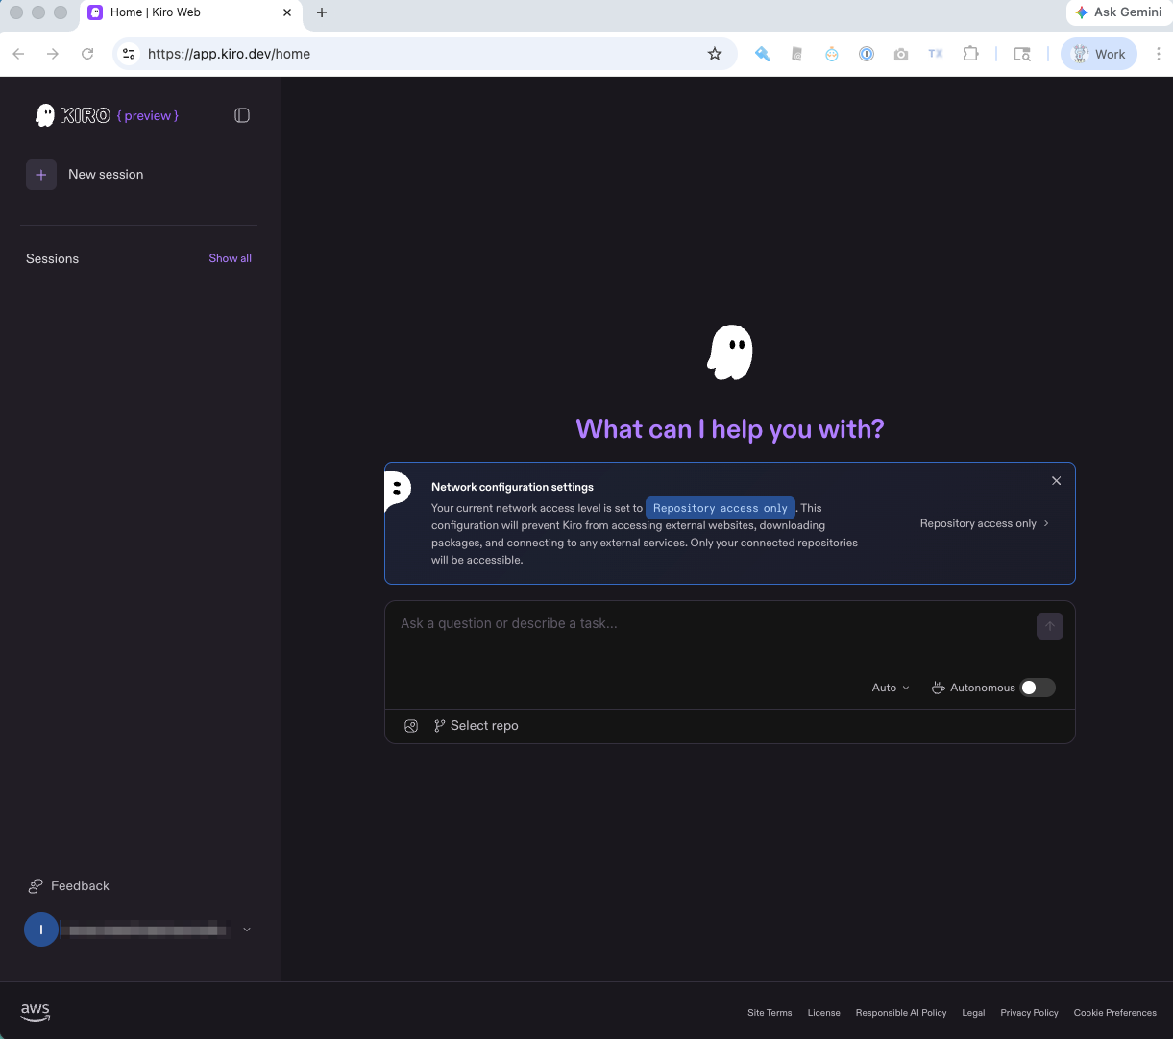Open the Legal footer link
The height and width of the screenshot is (1039, 1173).
tap(973, 1013)
